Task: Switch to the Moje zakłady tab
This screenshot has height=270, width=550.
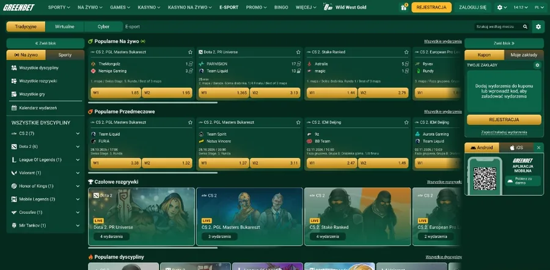Action: click(x=524, y=55)
